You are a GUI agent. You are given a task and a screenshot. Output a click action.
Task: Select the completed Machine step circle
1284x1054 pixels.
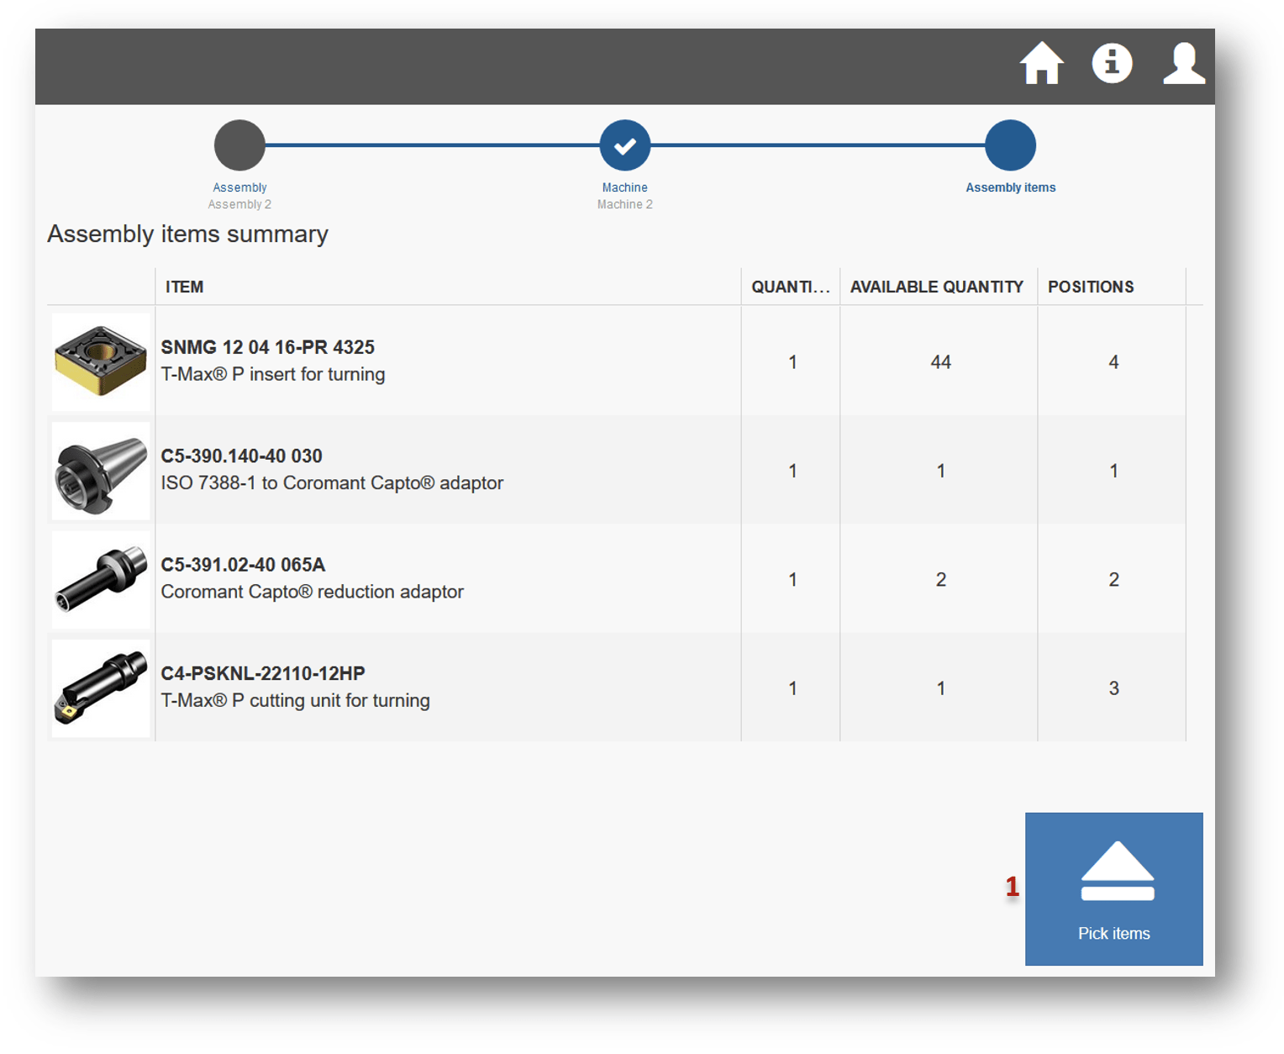tap(624, 145)
